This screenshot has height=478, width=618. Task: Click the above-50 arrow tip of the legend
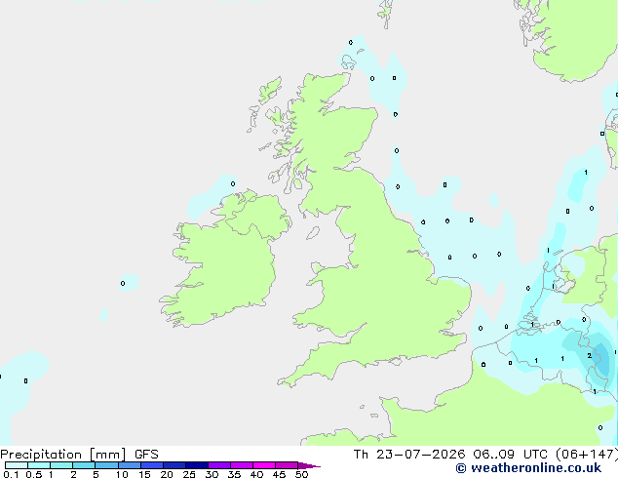[x=309, y=465]
